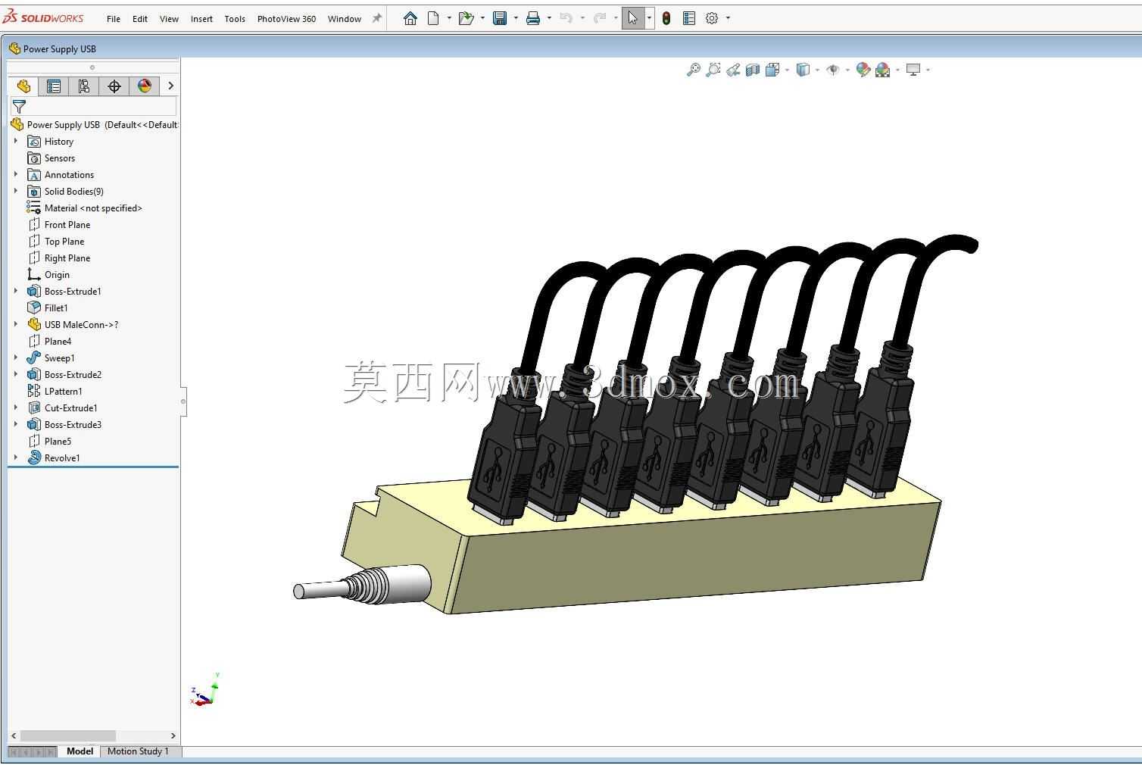
Task: Choose Display Style cube
Action: coord(803,70)
